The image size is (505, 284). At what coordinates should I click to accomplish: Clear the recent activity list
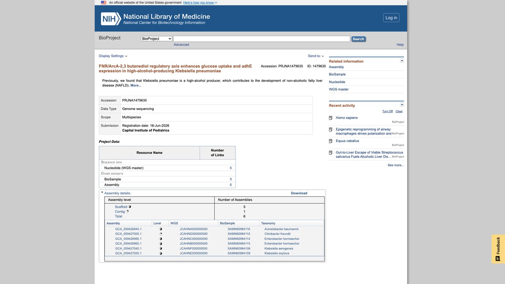(399, 111)
